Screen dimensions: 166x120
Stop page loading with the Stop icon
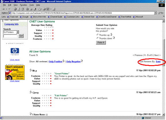pyautogui.click(x=15, y=9)
